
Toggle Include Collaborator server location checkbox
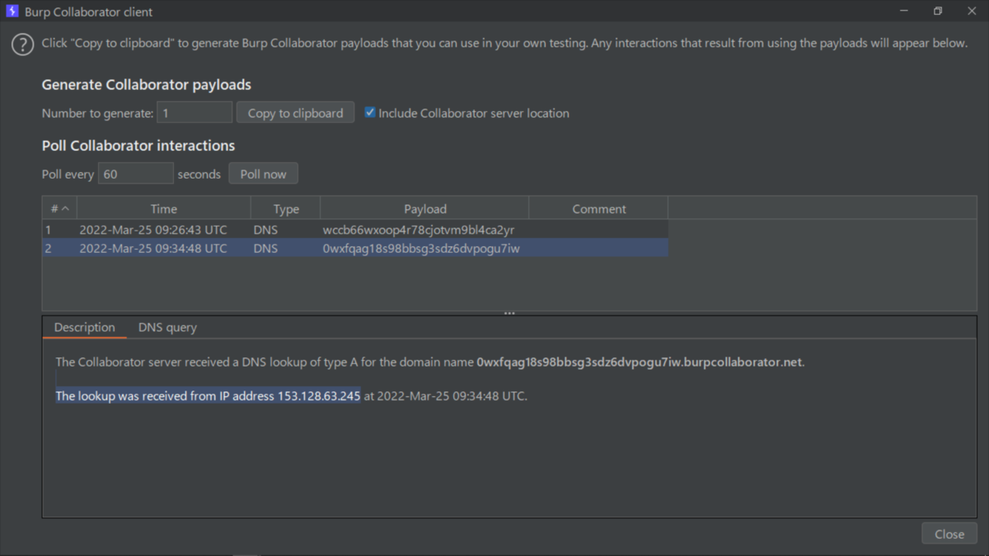(370, 113)
